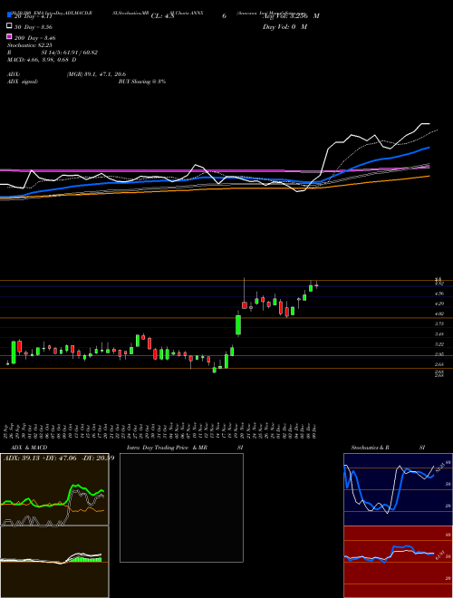Screen dimensions: 453x598
Task: Click the white 50 Day legend swatch
Action: (x=9, y=26)
